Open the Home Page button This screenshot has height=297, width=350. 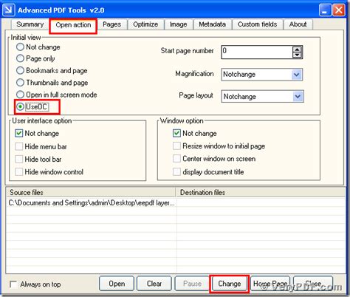(x=270, y=284)
